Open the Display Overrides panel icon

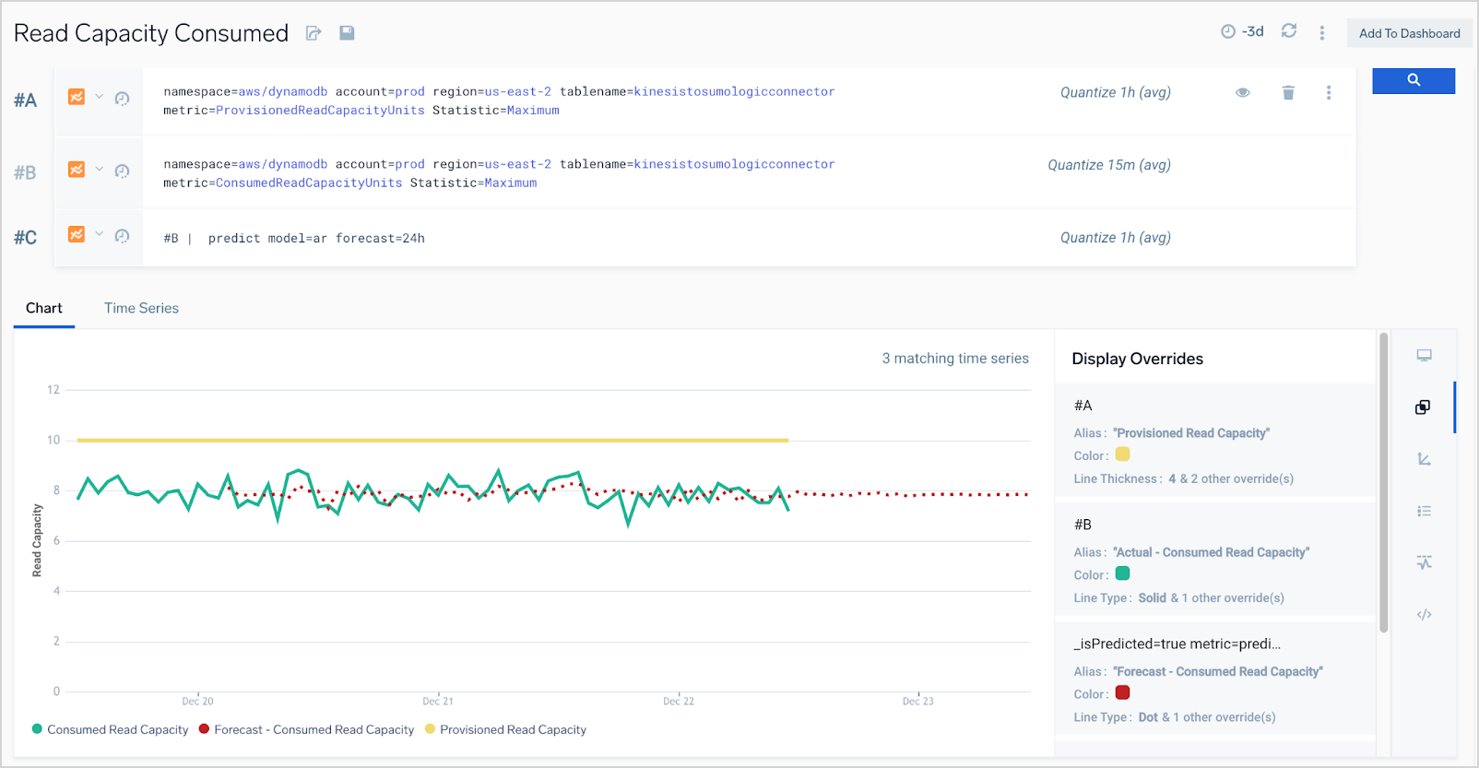(1423, 408)
